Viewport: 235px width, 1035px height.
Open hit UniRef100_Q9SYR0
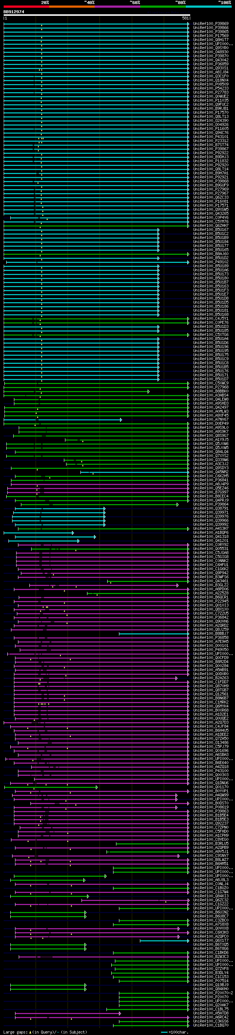(211, 48)
